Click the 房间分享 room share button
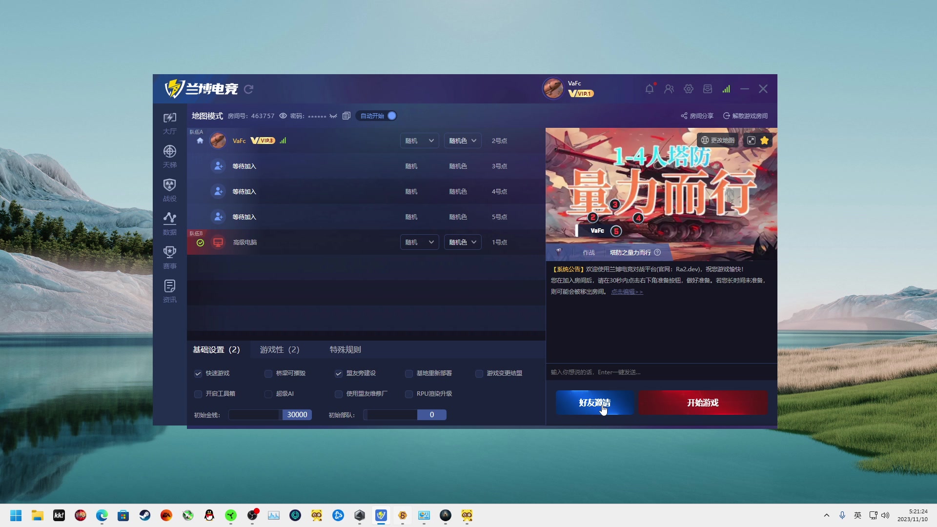The width and height of the screenshot is (937, 527). (x=697, y=116)
